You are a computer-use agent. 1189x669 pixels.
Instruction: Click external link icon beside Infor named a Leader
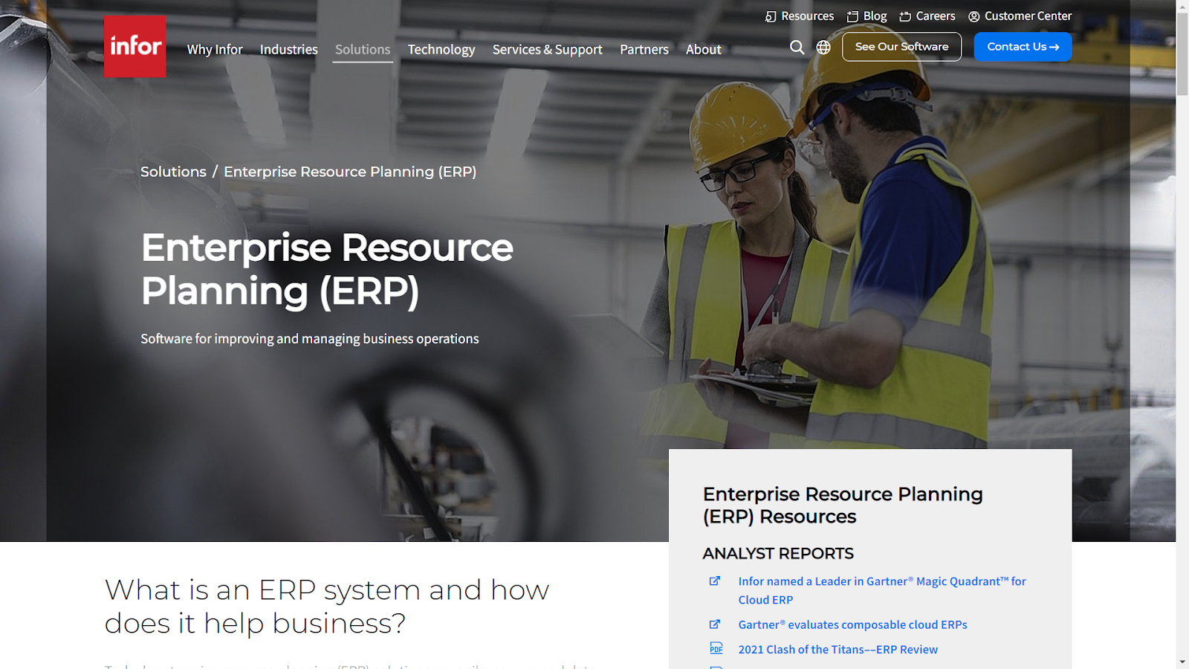pos(715,581)
